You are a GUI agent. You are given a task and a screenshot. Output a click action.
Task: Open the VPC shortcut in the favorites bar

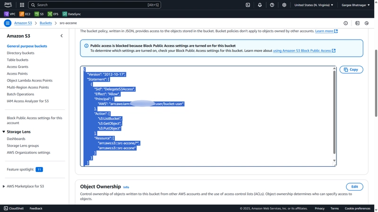[x=9, y=14]
